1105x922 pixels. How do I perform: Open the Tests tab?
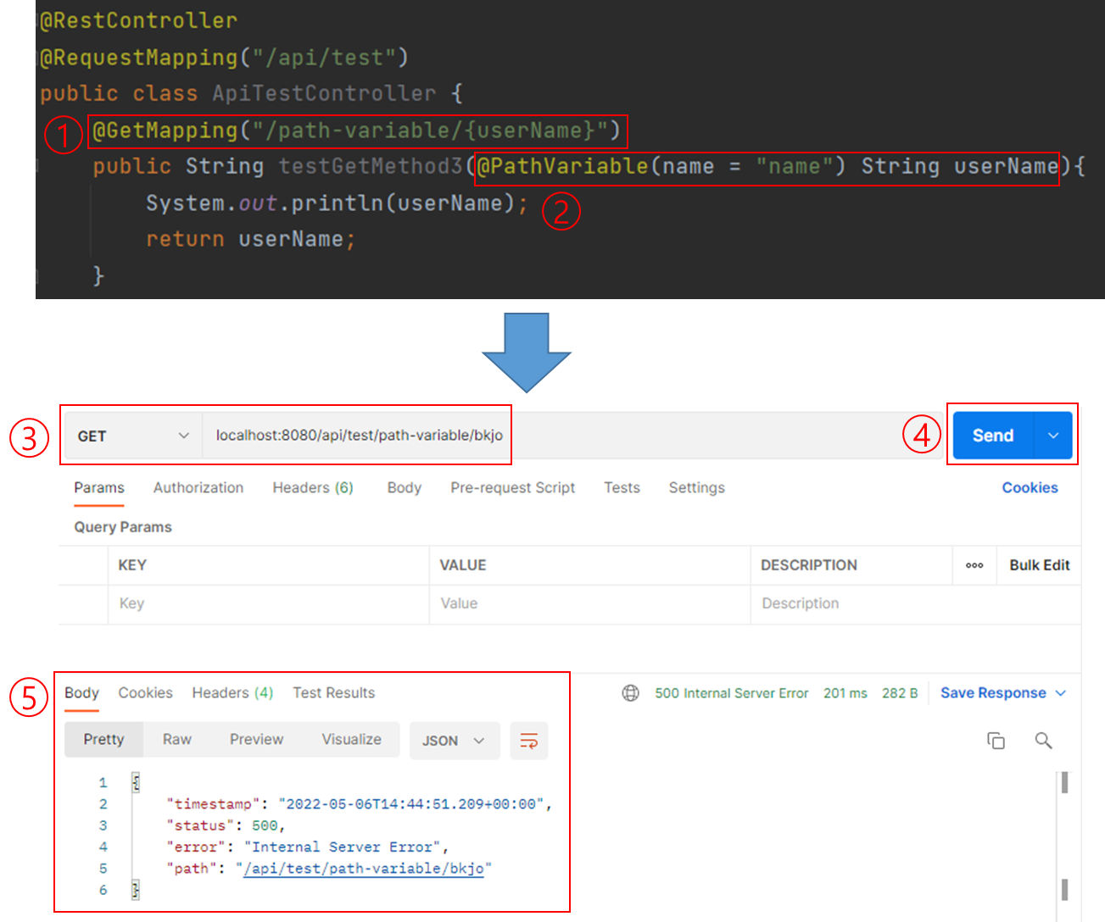coord(622,488)
